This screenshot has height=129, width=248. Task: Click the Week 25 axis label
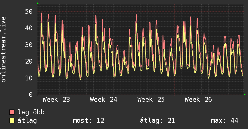pos(151,100)
